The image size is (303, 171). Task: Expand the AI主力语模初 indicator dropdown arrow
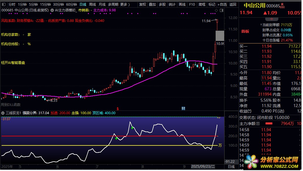(52, 10)
